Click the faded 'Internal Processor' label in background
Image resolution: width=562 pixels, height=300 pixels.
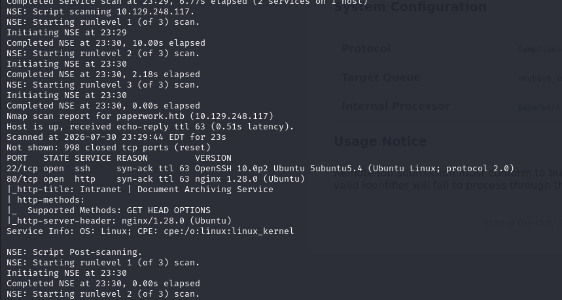[396, 107]
